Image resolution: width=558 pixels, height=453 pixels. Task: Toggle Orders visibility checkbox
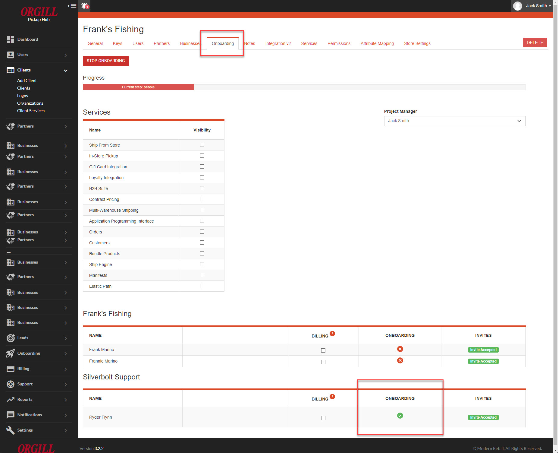[202, 232]
